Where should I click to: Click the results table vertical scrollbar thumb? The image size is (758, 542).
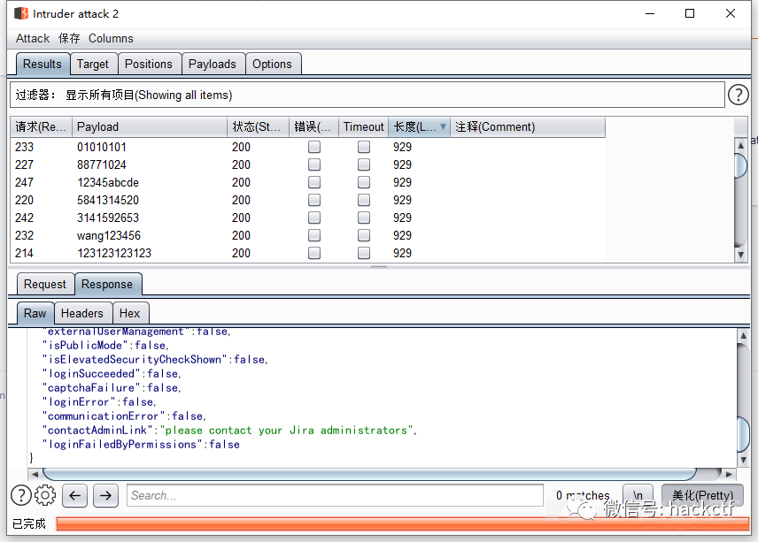click(x=740, y=165)
